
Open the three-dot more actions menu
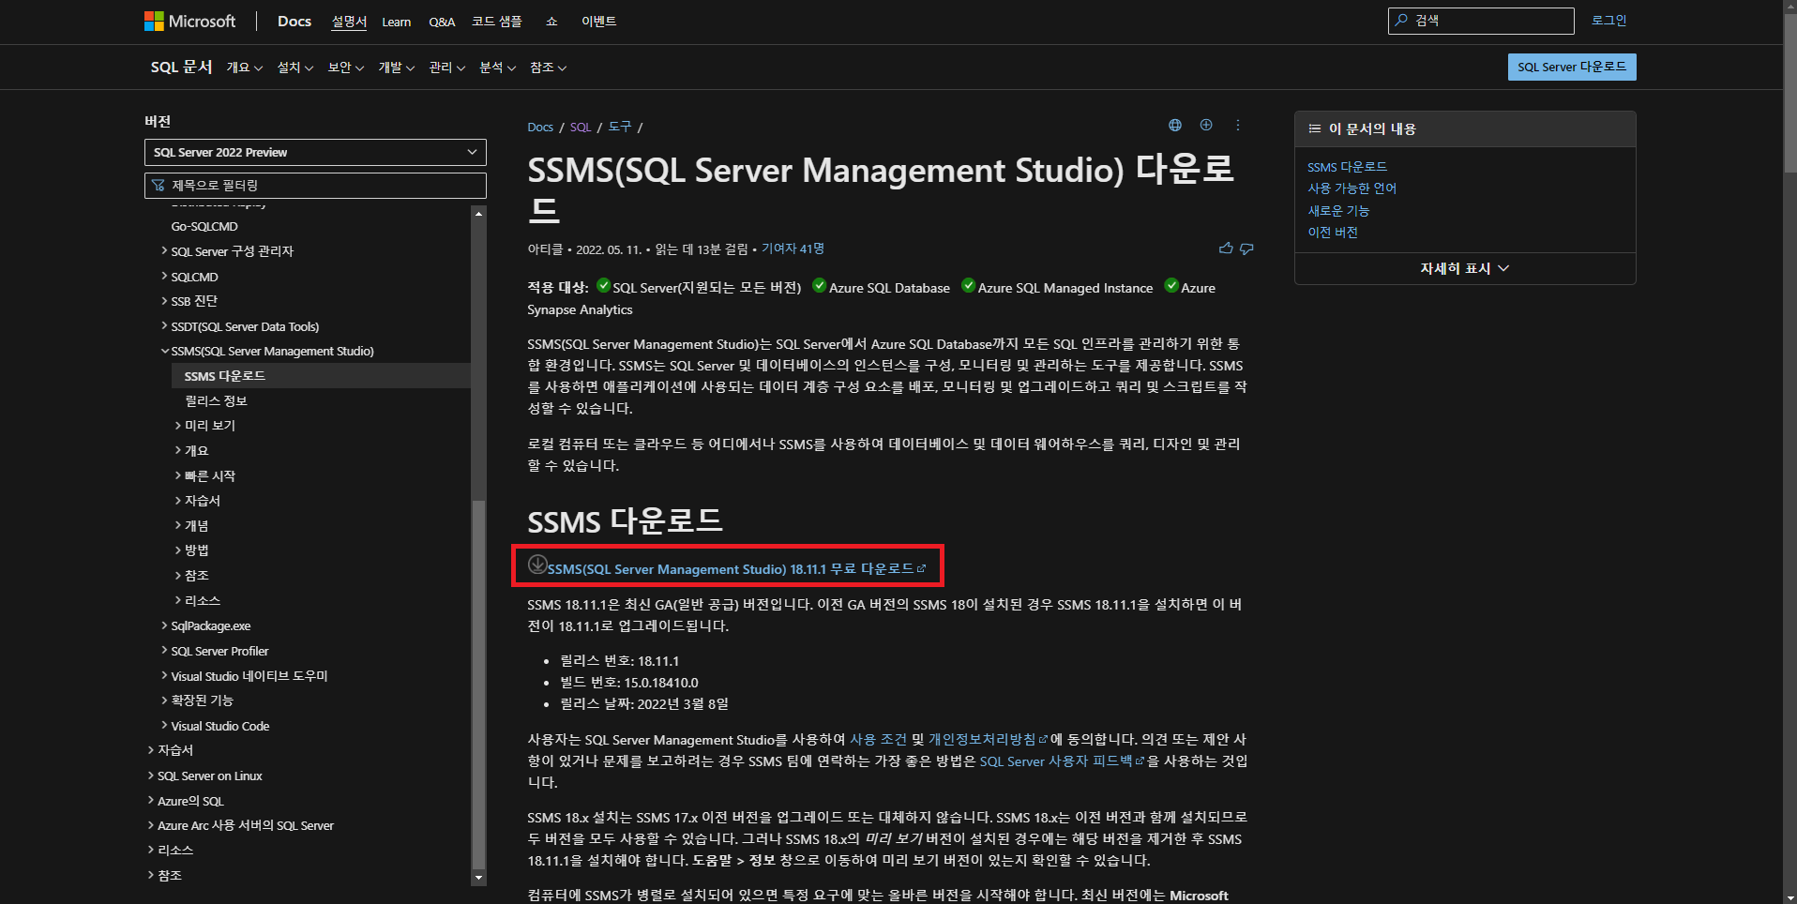tap(1238, 125)
